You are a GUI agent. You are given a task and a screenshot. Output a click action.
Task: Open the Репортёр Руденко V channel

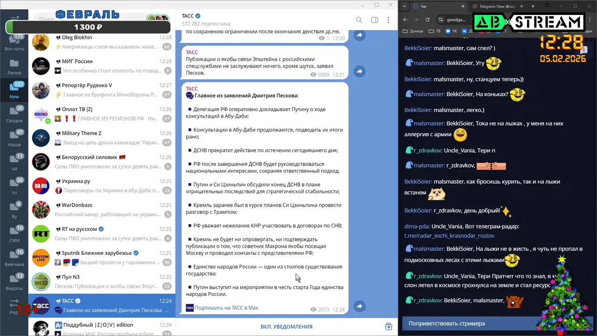pyautogui.click(x=102, y=90)
